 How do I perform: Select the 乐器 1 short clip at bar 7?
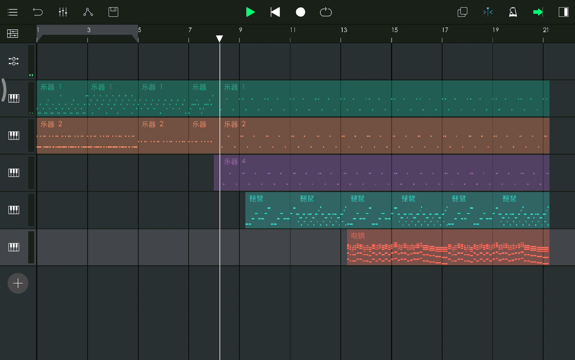pos(204,98)
